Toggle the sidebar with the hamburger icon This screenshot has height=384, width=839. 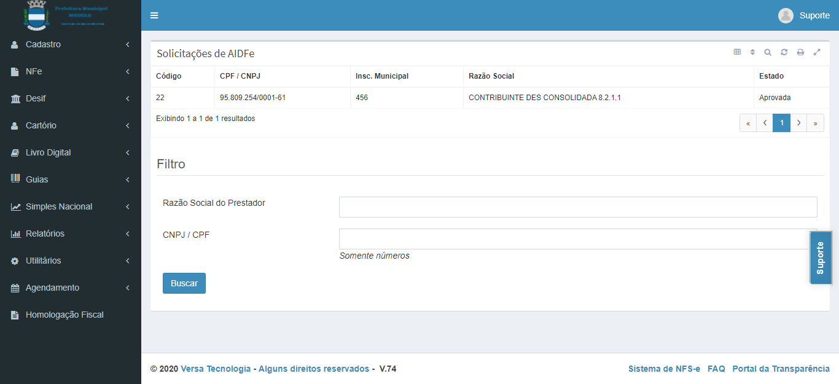pos(154,15)
